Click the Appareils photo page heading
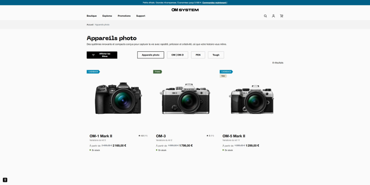 pyautogui.click(x=111, y=38)
